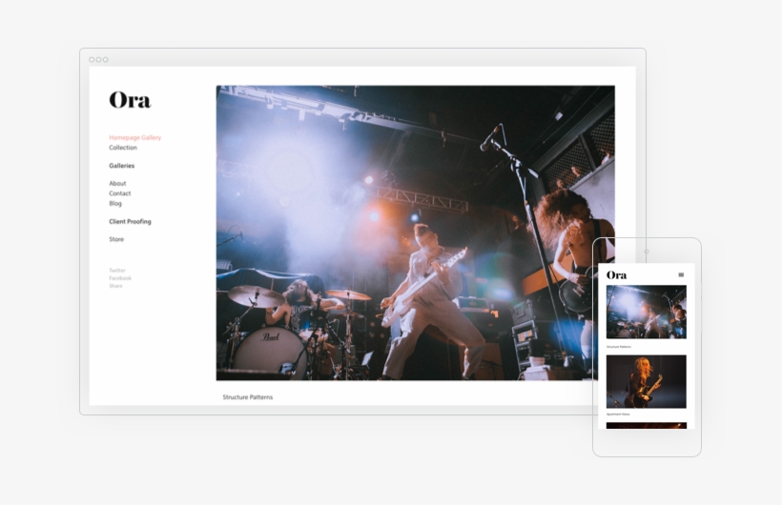782x505 pixels.
Task: Open the mobile concert stage thumbnail
Action: click(647, 313)
